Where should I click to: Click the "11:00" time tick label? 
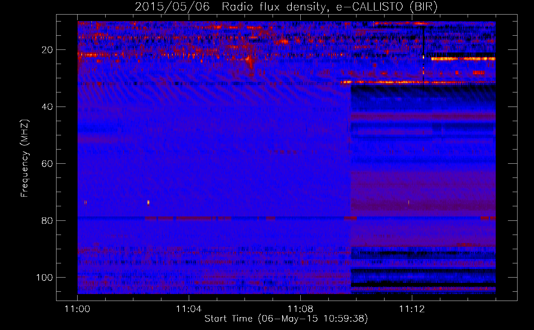coord(77,309)
